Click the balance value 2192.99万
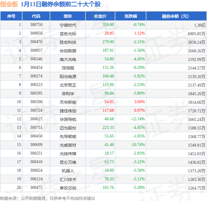This screenshot has width=207, height=201. click(x=197, y=59)
